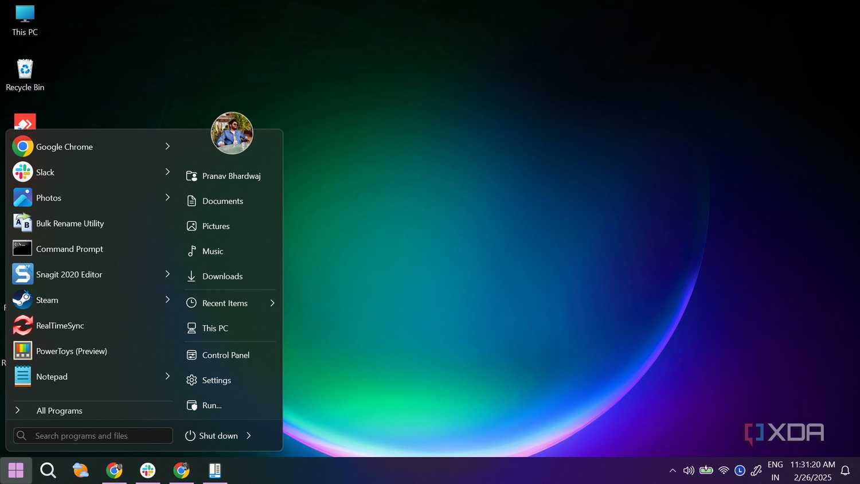Viewport: 860px width, 484px height.
Task: Click the user profile picture
Action: tap(232, 133)
